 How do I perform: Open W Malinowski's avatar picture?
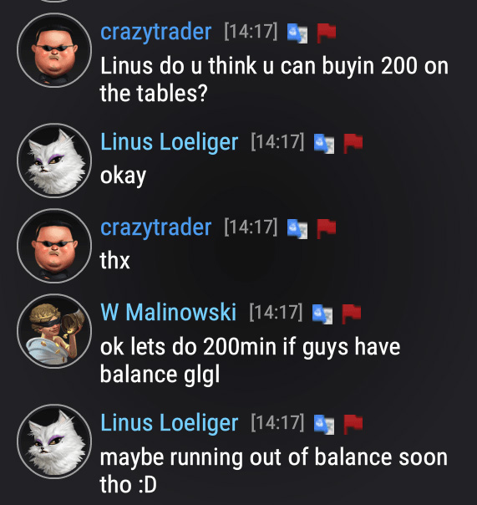click(54, 331)
